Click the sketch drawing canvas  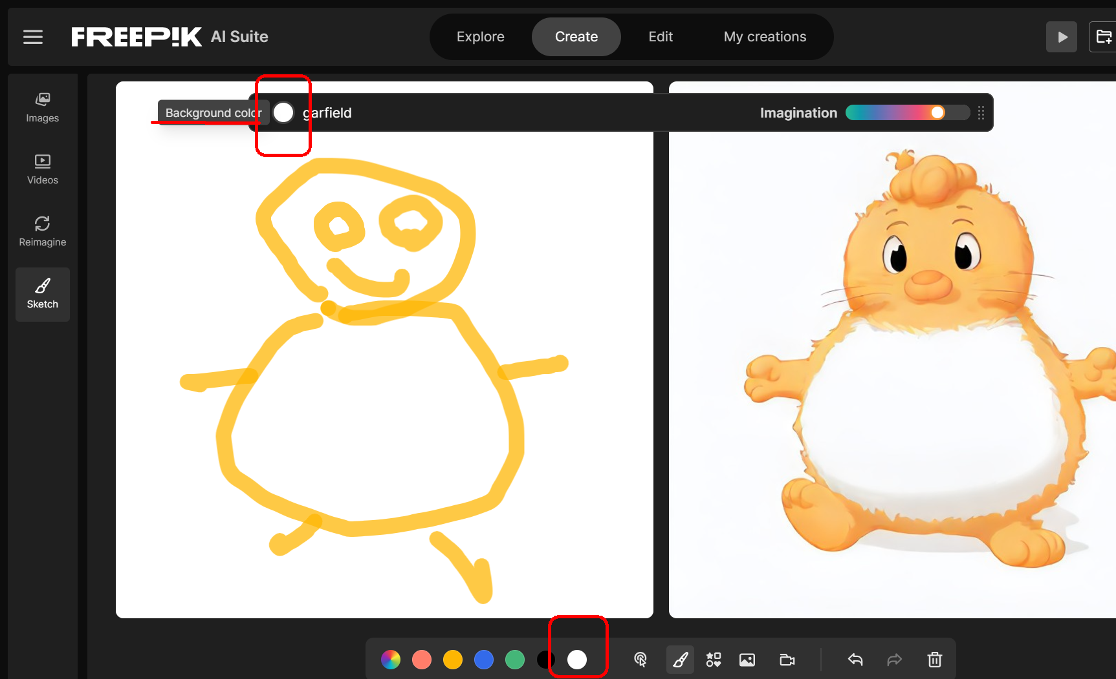click(x=384, y=350)
